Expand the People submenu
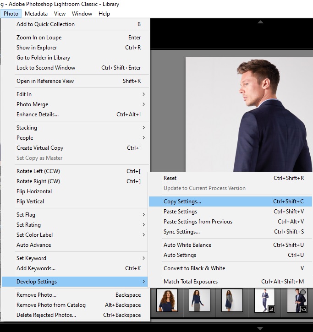The width and height of the screenshot is (313, 332). 76,138
